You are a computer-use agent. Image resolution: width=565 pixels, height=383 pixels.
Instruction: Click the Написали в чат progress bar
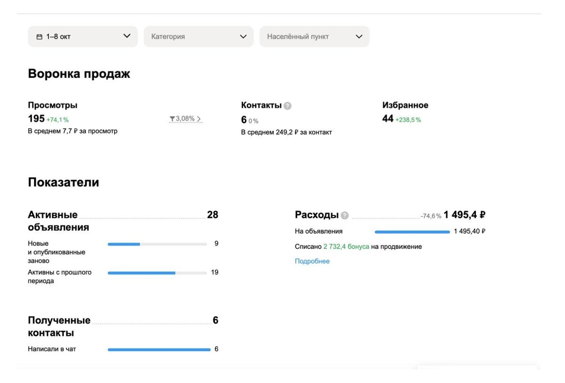point(159,350)
